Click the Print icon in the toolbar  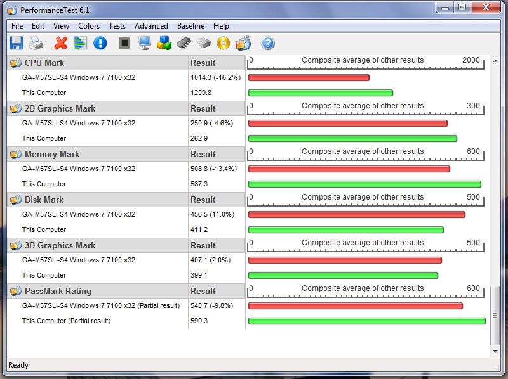36,43
